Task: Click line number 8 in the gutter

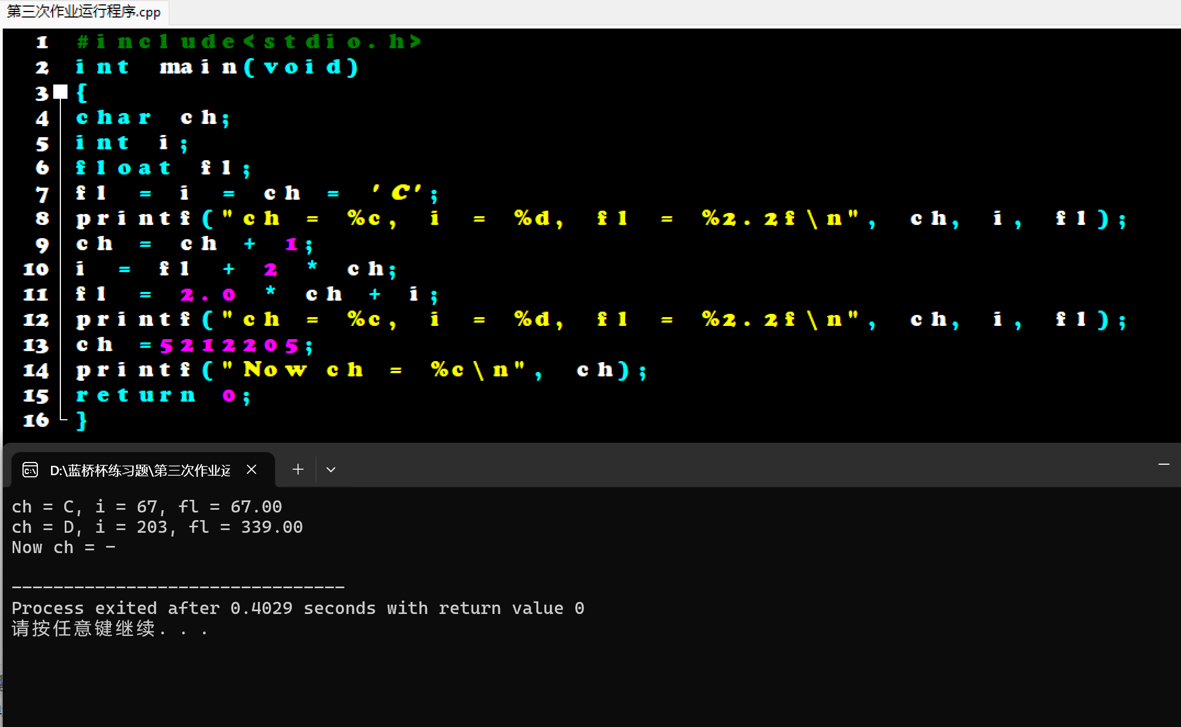Action: tap(42, 219)
